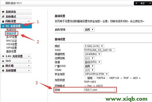Expand the 2.4G 无线设置 menu

(x=16, y=56)
